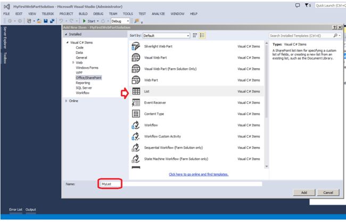Image resolution: width=346 pixels, height=222 pixels.
Task: Click the Navigate Backward toolbar icon
Action: 10,21
